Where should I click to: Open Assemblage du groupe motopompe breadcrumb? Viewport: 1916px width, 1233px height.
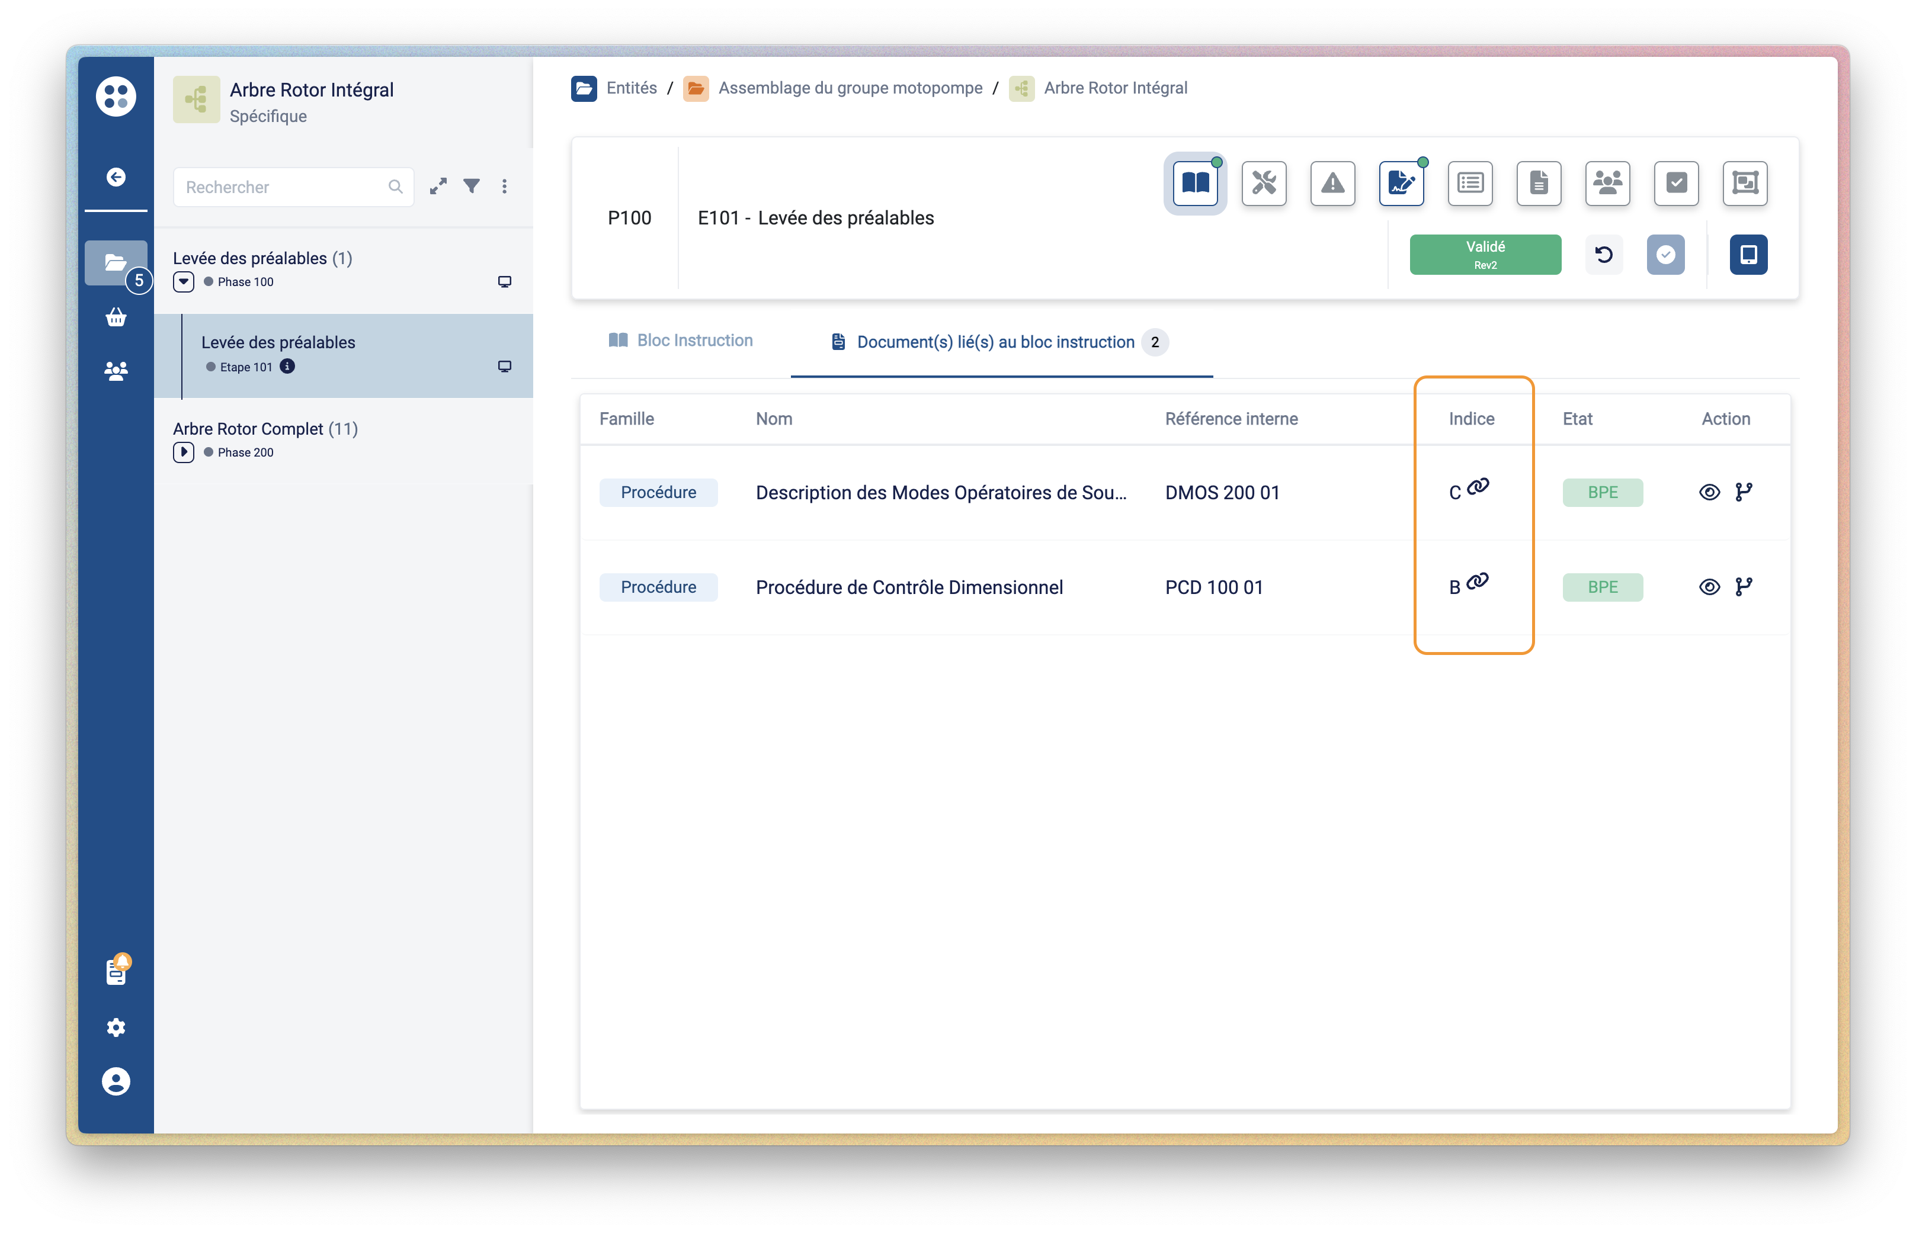849,88
